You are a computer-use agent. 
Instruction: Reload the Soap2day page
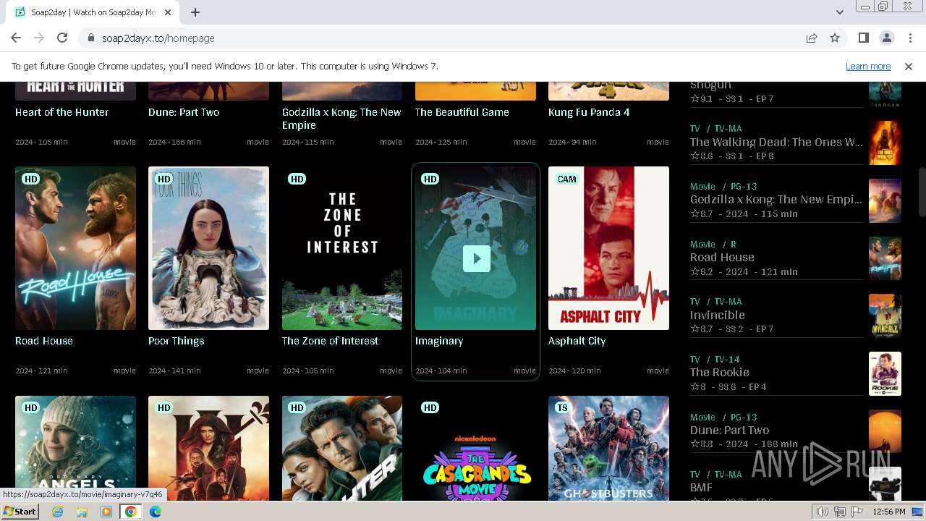62,38
